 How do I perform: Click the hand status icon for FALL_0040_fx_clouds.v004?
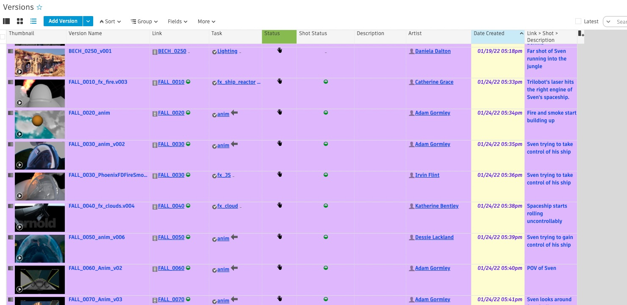(280, 205)
